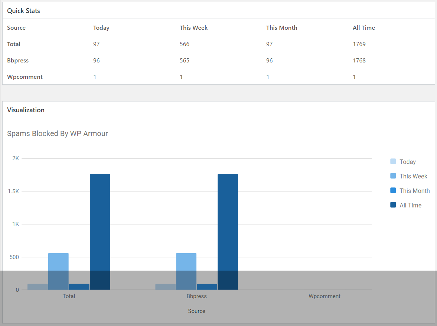437x326 pixels.
Task: Click the All Time column header
Action: [x=363, y=28]
